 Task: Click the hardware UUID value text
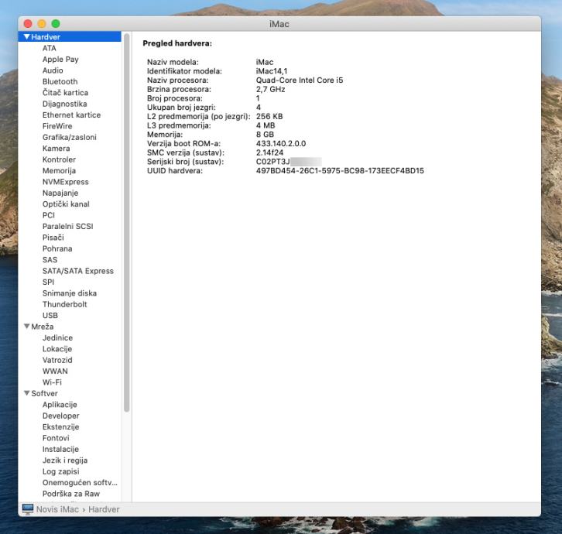[x=340, y=170]
